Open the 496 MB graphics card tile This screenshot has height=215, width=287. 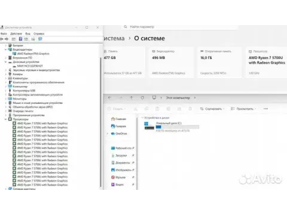171,62
